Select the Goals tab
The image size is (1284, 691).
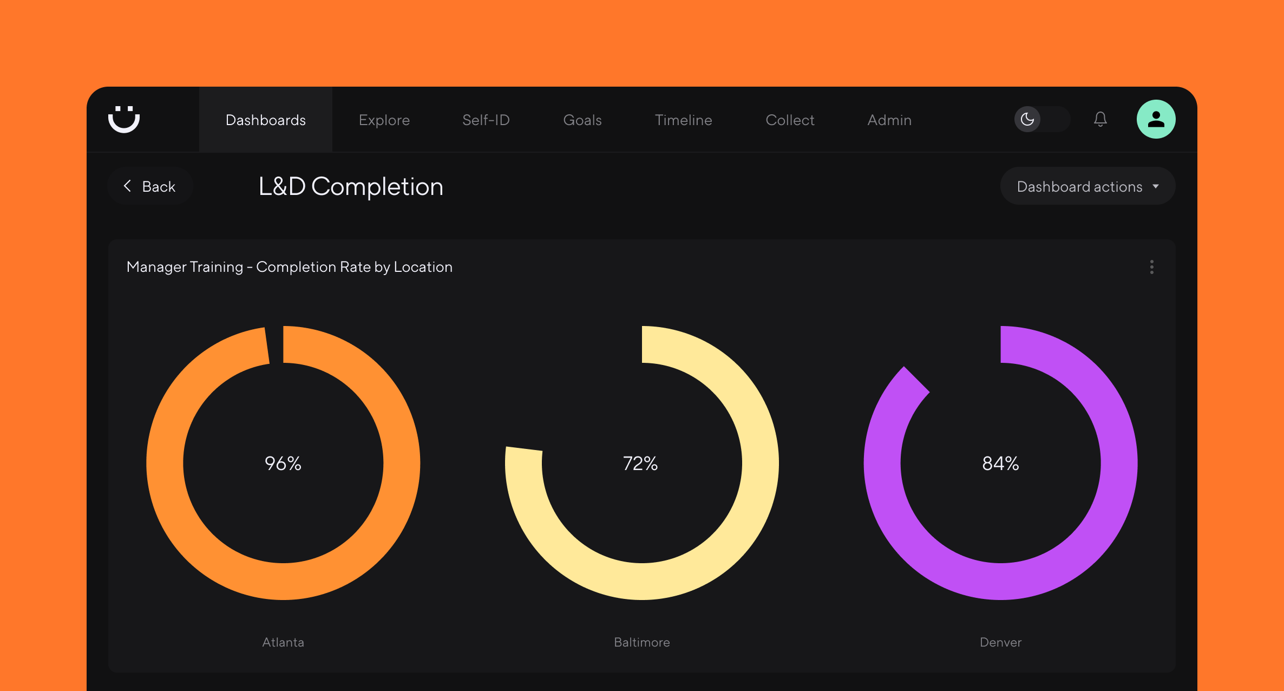pos(582,119)
